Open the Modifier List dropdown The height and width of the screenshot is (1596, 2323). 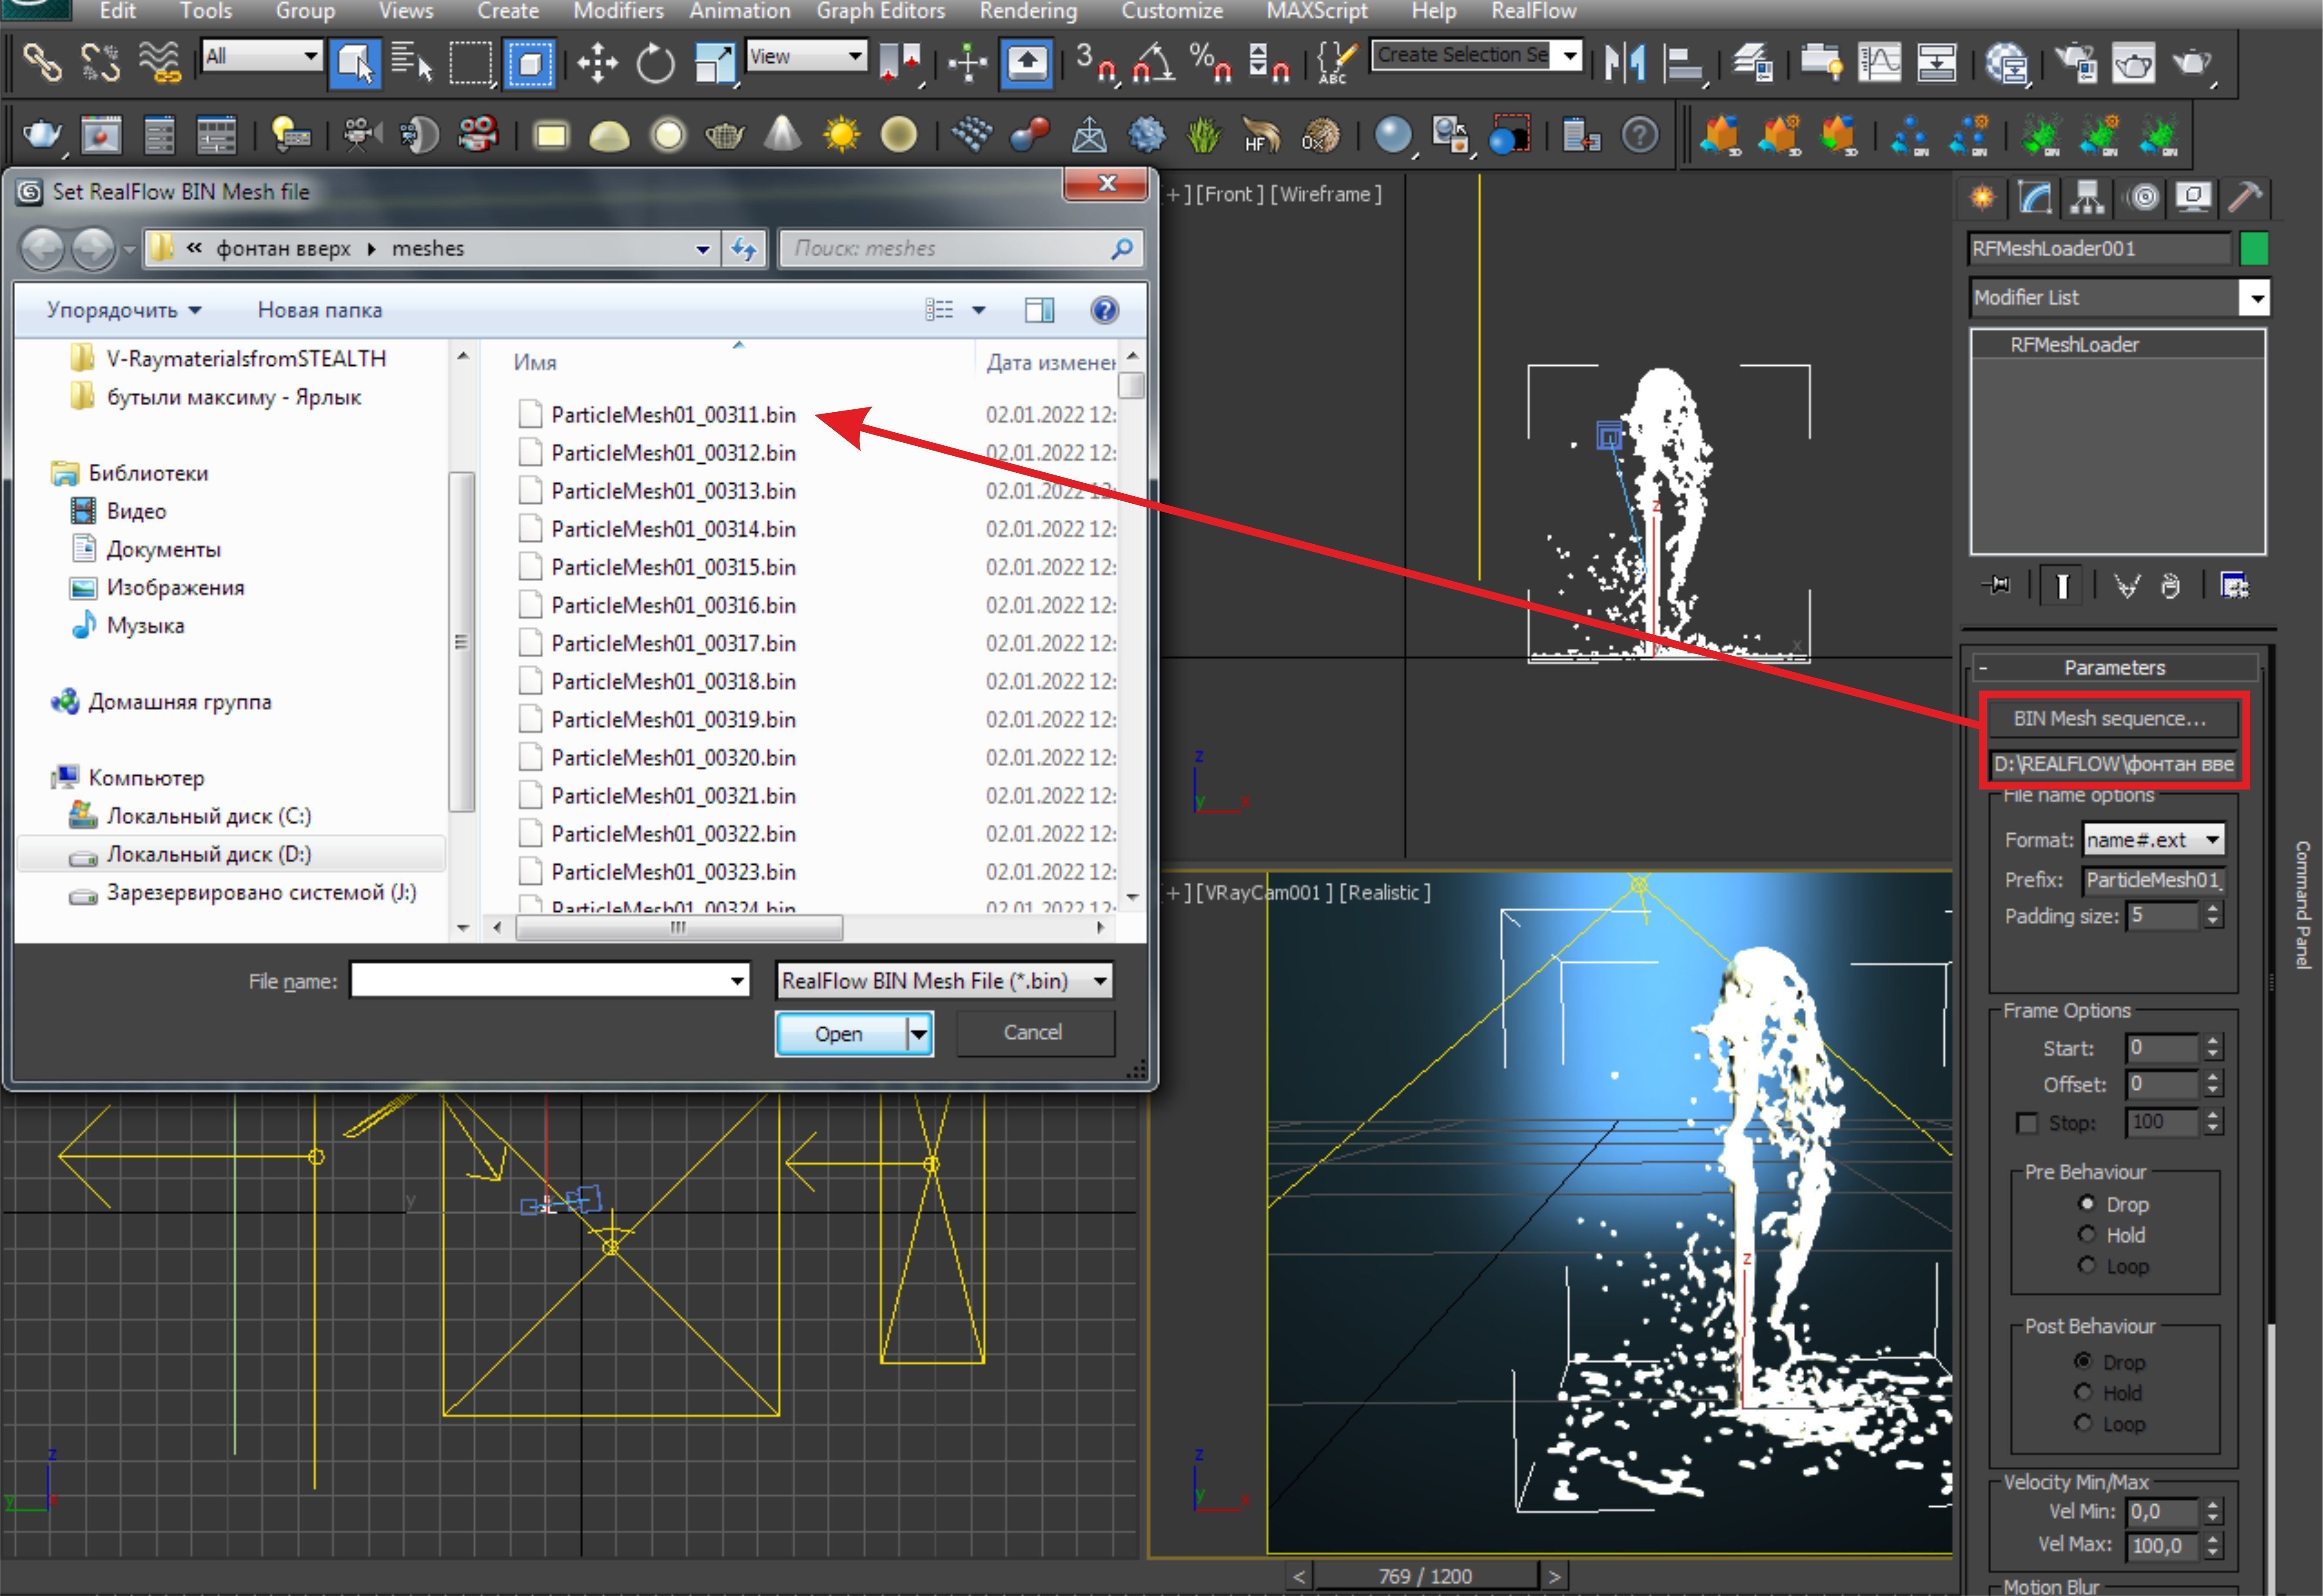pos(2256,298)
